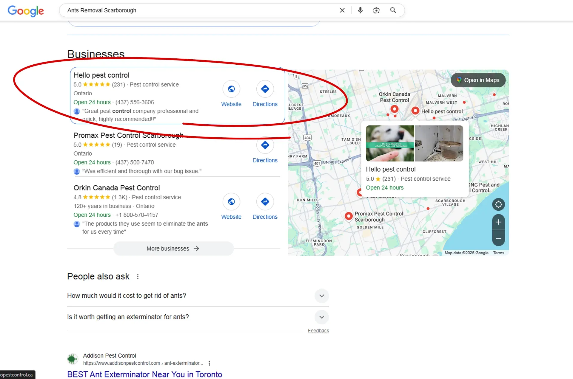573x379 pixels.
Task: Click Hello pest control map pin
Action: click(x=415, y=111)
